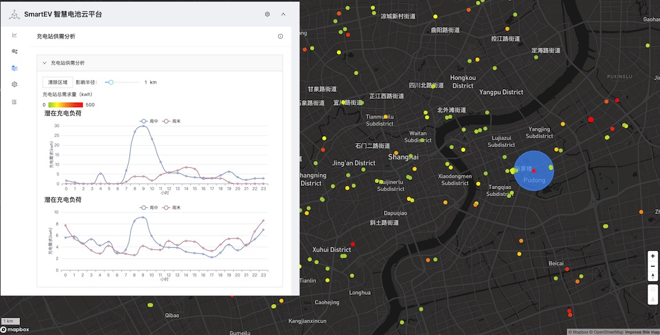The height and width of the screenshot is (335, 660).
Task: Open settings via header gear icon
Action: coord(267,15)
